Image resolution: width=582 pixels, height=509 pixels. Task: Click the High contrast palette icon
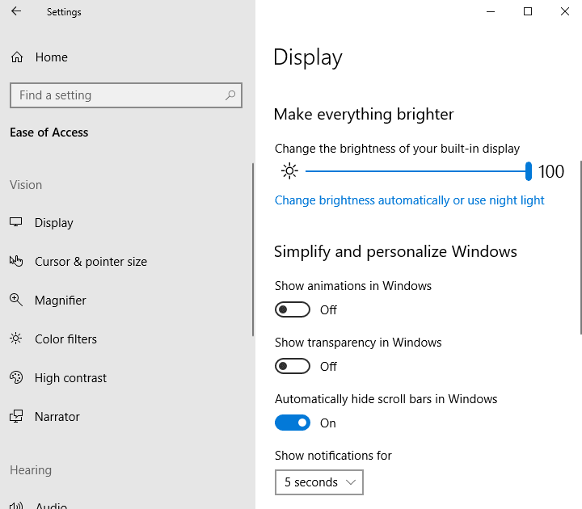pyautogui.click(x=16, y=377)
